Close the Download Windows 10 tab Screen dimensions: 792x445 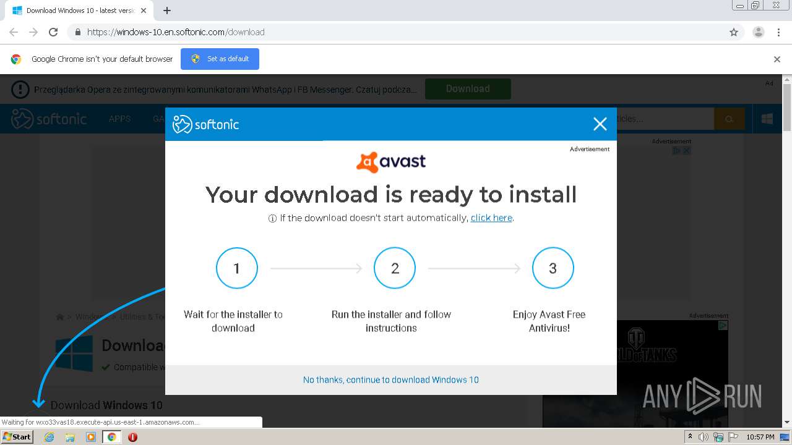[144, 11]
